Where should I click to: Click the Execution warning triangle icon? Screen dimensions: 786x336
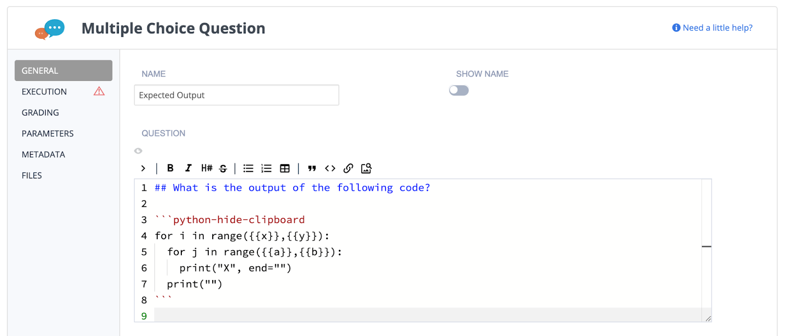(99, 91)
